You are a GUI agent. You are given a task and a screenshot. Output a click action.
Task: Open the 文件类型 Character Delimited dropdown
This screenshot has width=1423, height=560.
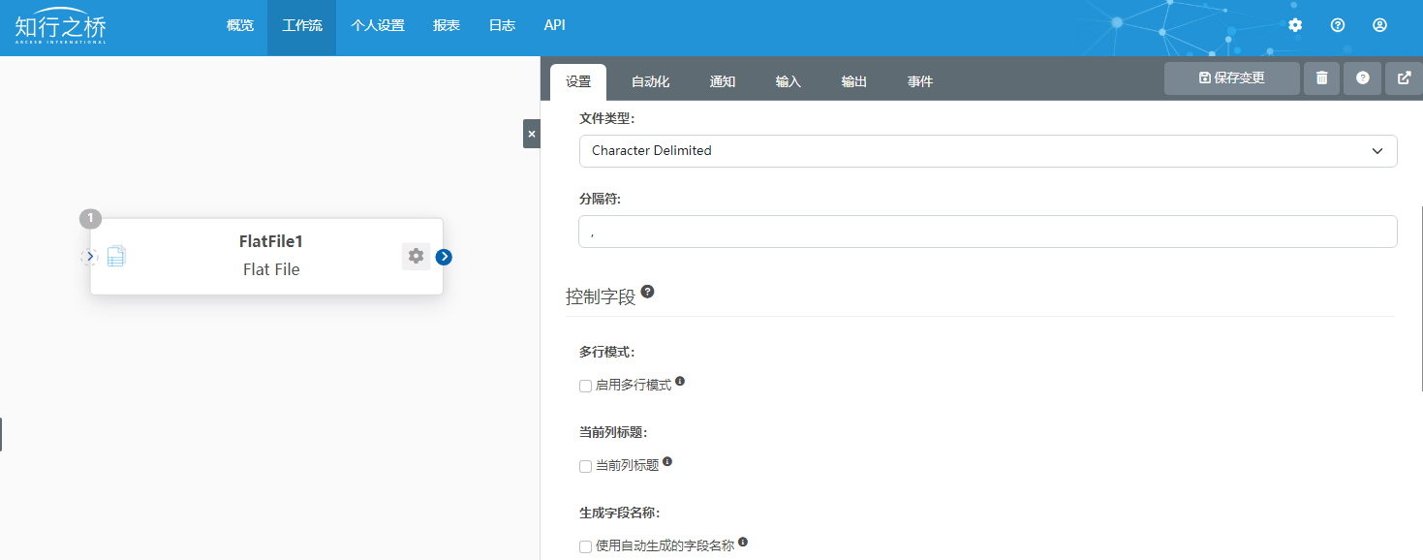[987, 151]
